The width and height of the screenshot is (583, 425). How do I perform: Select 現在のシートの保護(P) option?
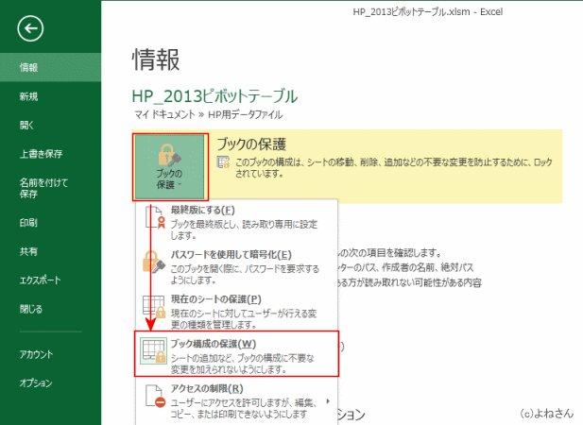coord(236,312)
